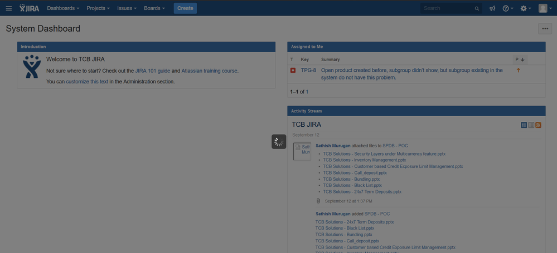Open the hamburger sidebar menu icon
Screen dimensions: 557x253
tap(9, 8)
